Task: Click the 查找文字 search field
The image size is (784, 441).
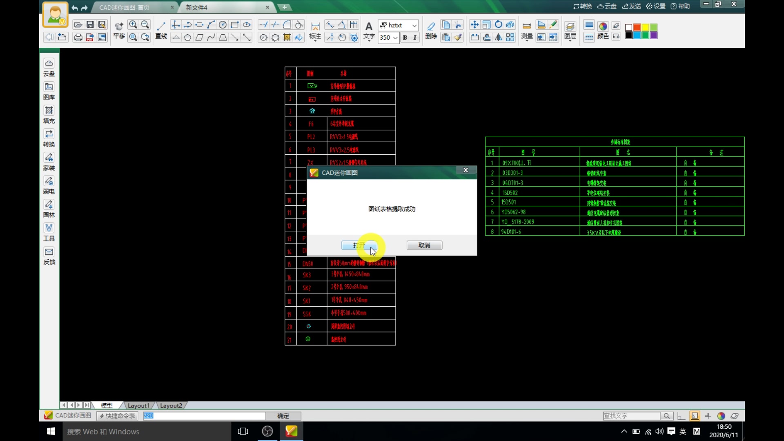Action: click(x=632, y=416)
